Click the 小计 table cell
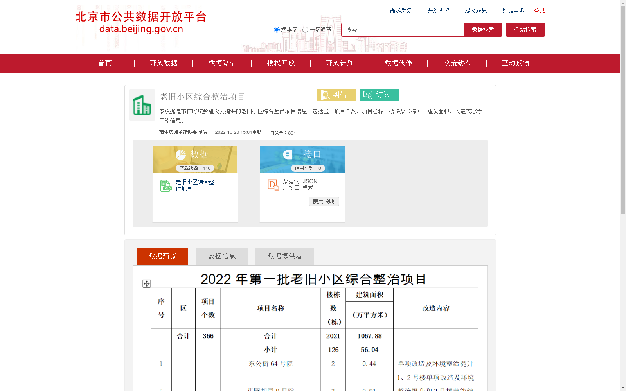Screen dimensions: 626x391 click(271, 350)
